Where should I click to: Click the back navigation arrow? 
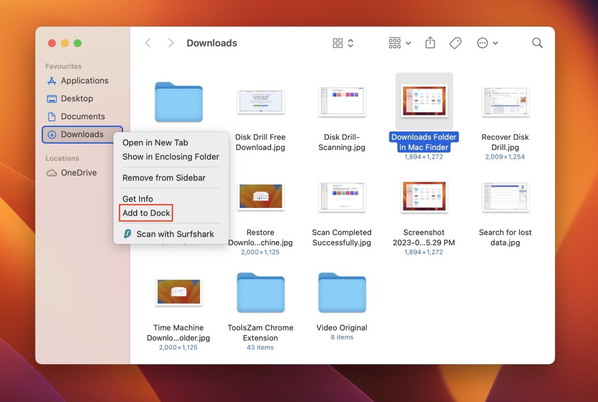coord(148,43)
